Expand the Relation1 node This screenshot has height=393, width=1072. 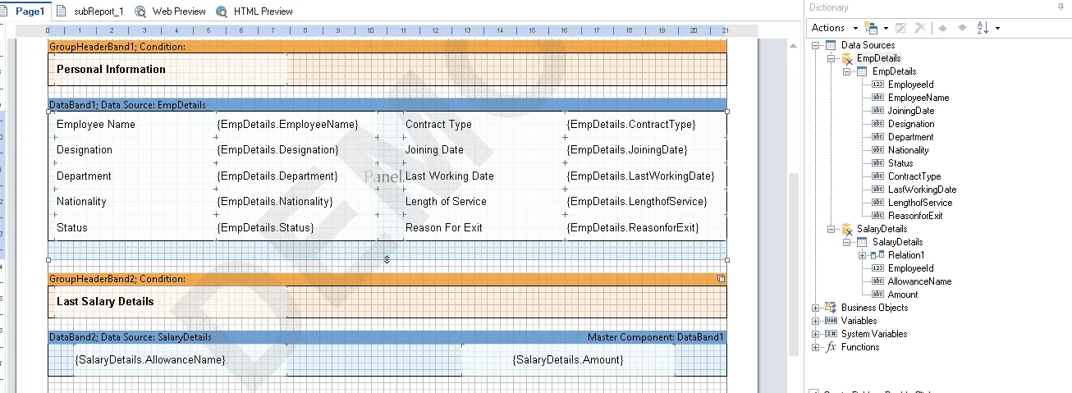(862, 255)
